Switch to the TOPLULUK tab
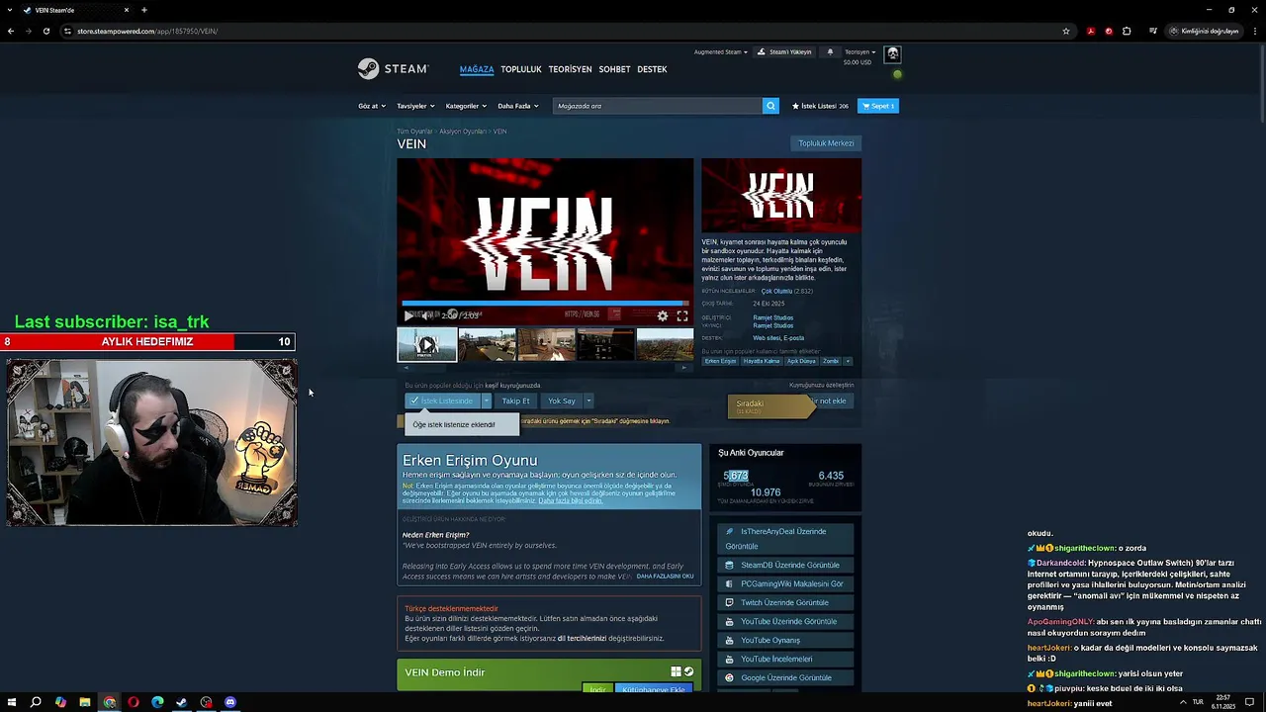The width and height of the screenshot is (1266, 712). [521, 69]
